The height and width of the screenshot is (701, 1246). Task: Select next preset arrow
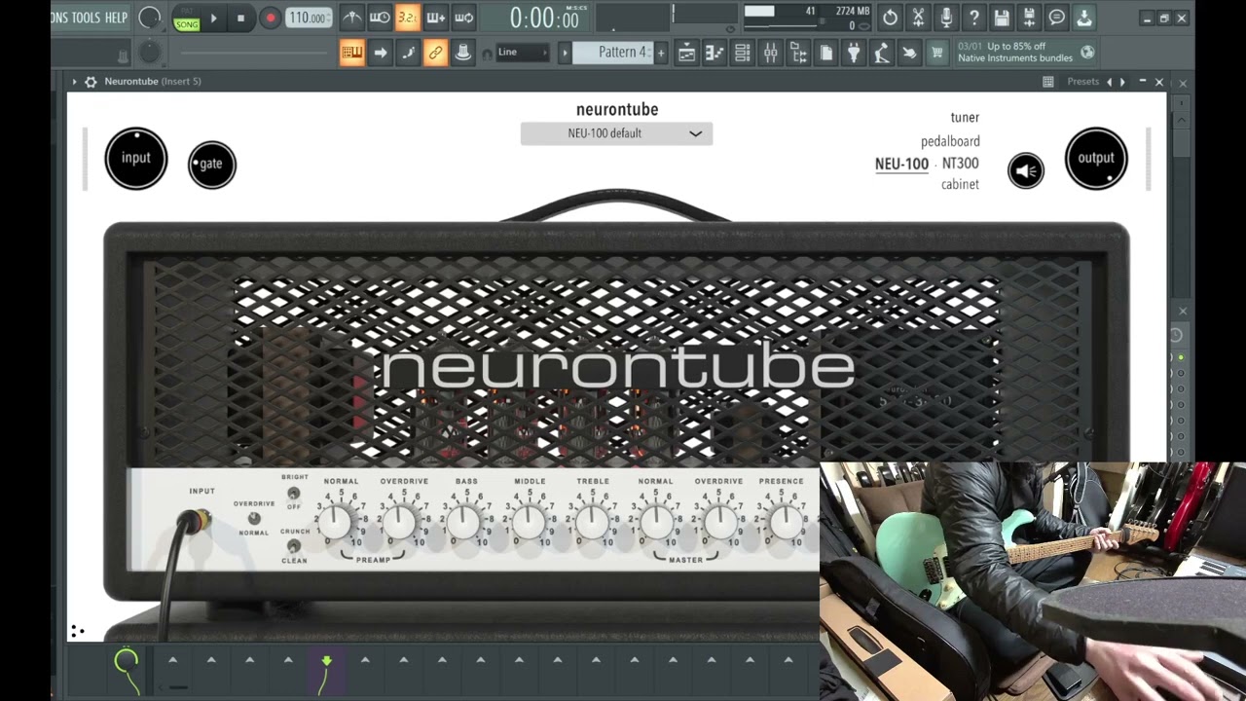pos(1122,82)
